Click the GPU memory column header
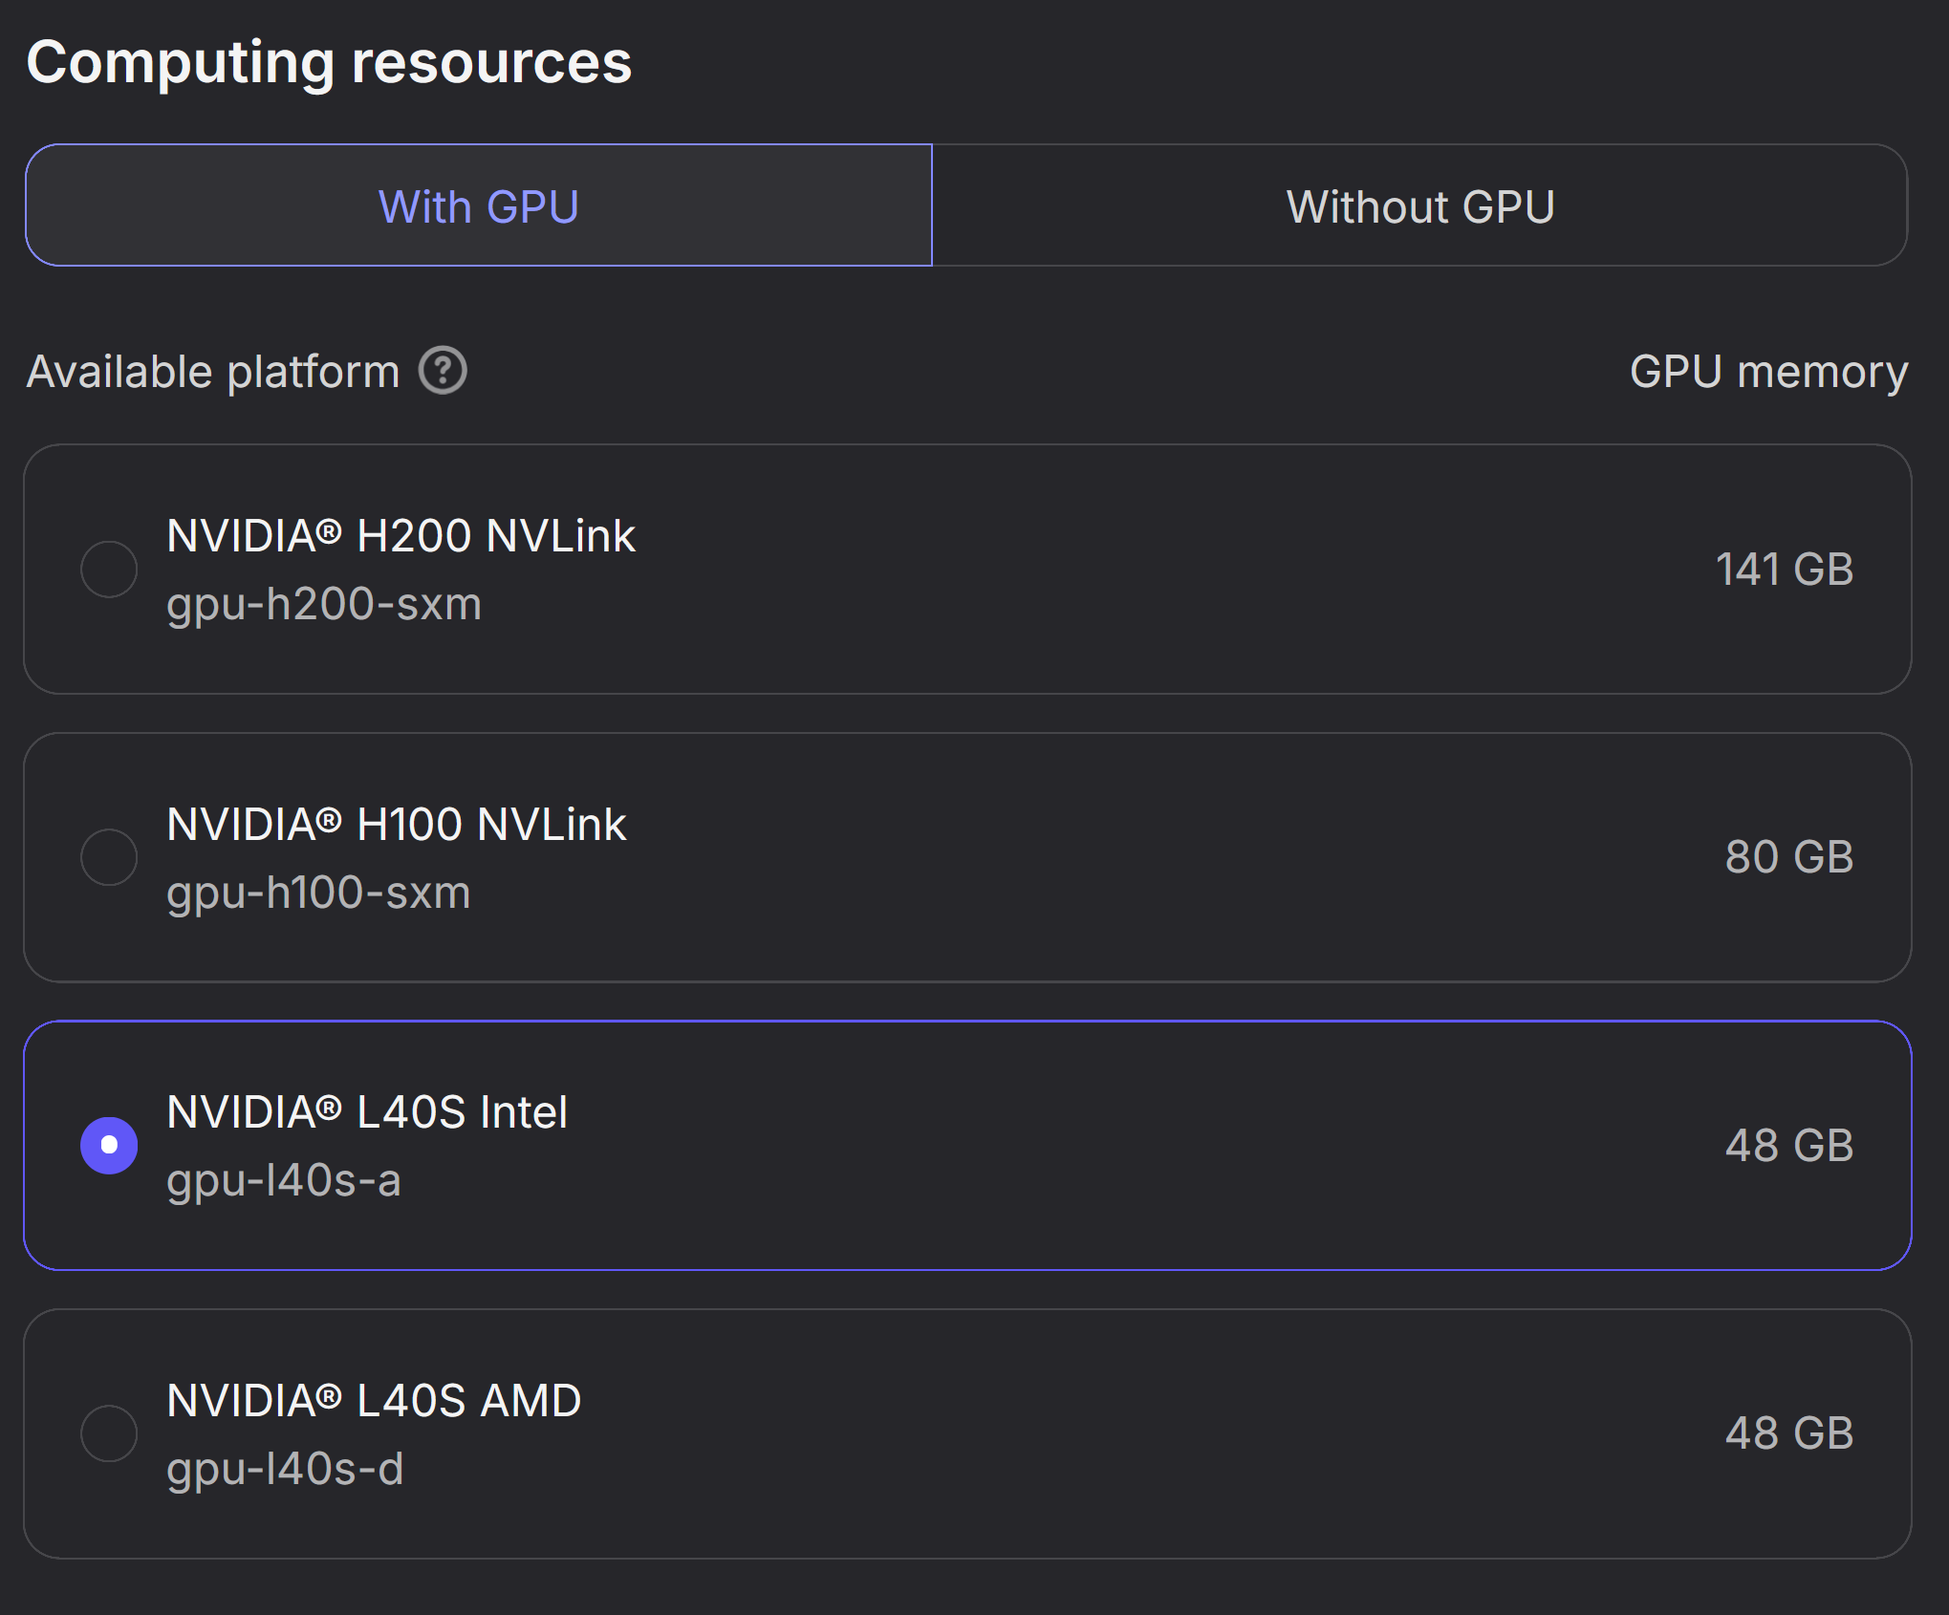This screenshot has width=1949, height=1615. 1768,372
